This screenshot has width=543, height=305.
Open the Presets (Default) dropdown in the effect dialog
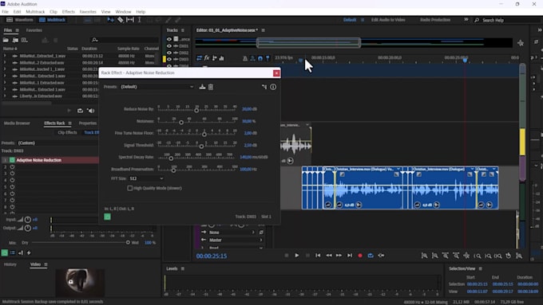tap(157, 87)
